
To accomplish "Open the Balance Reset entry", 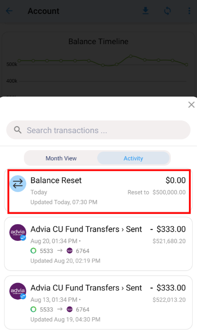I will pos(98,191).
